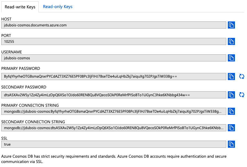Image resolution: width=247 pixels, height=167 pixels.
Task: Click the SECONDARY CONNECTION STRING label
Action: (33, 122)
